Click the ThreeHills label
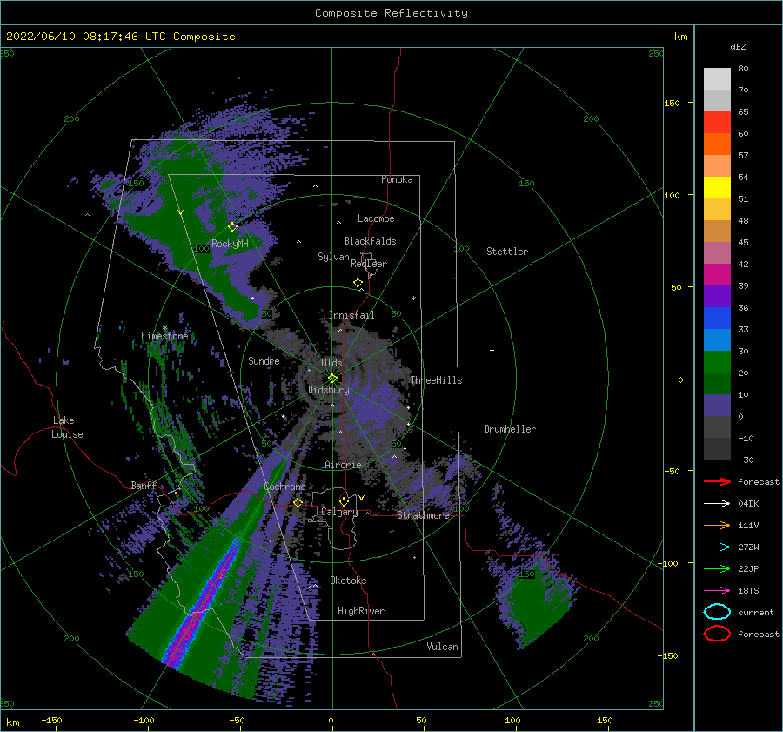This screenshot has width=783, height=732. [436, 380]
